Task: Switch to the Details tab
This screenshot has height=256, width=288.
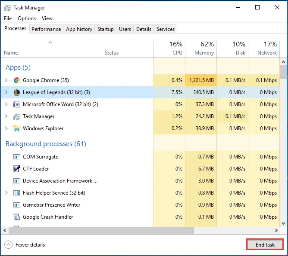Action: (144, 29)
